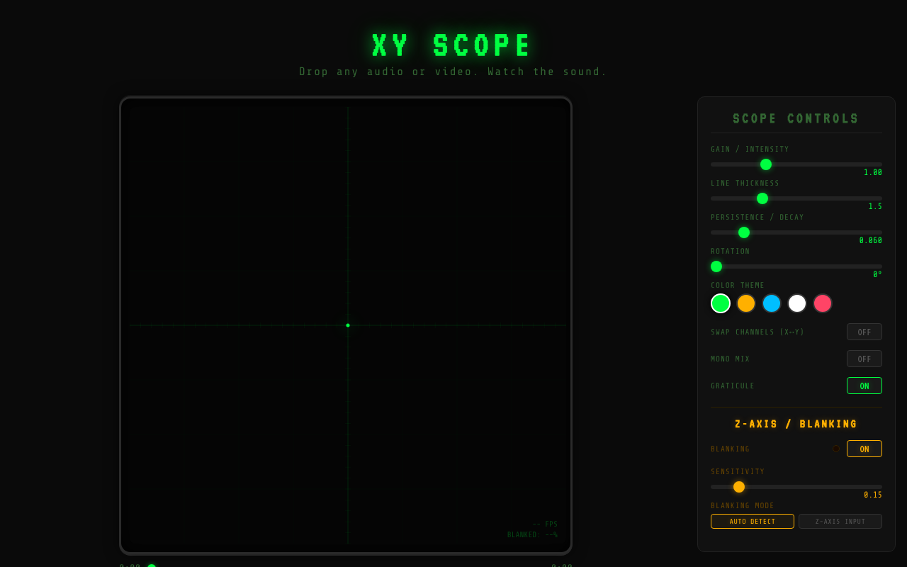
Task: Click the Sensitivity slider handle
Action: [x=739, y=487]
